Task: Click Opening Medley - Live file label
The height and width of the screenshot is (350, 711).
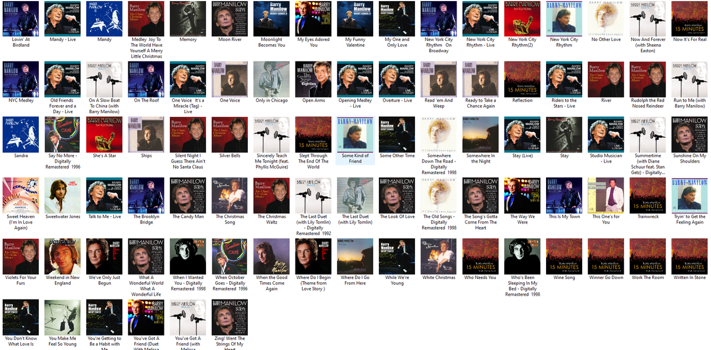Action: pyautogui.click(x=355, y=103)
